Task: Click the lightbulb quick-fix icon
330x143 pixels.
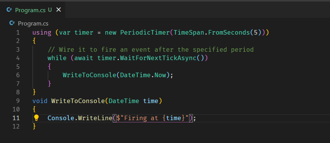Action: pos(36,118)
